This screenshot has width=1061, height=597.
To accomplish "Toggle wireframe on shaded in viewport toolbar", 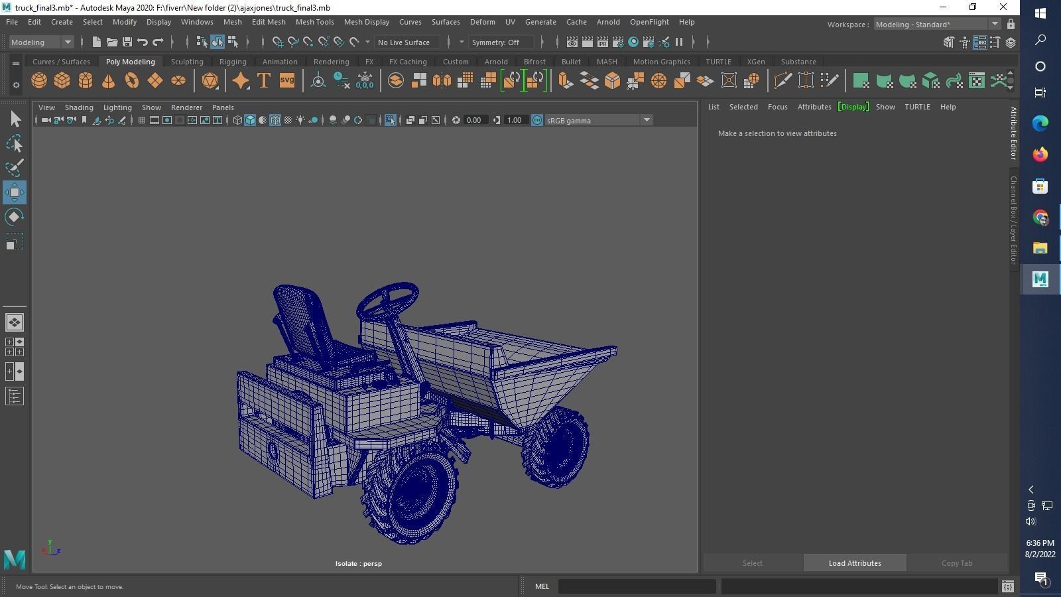I will point(275,120).
